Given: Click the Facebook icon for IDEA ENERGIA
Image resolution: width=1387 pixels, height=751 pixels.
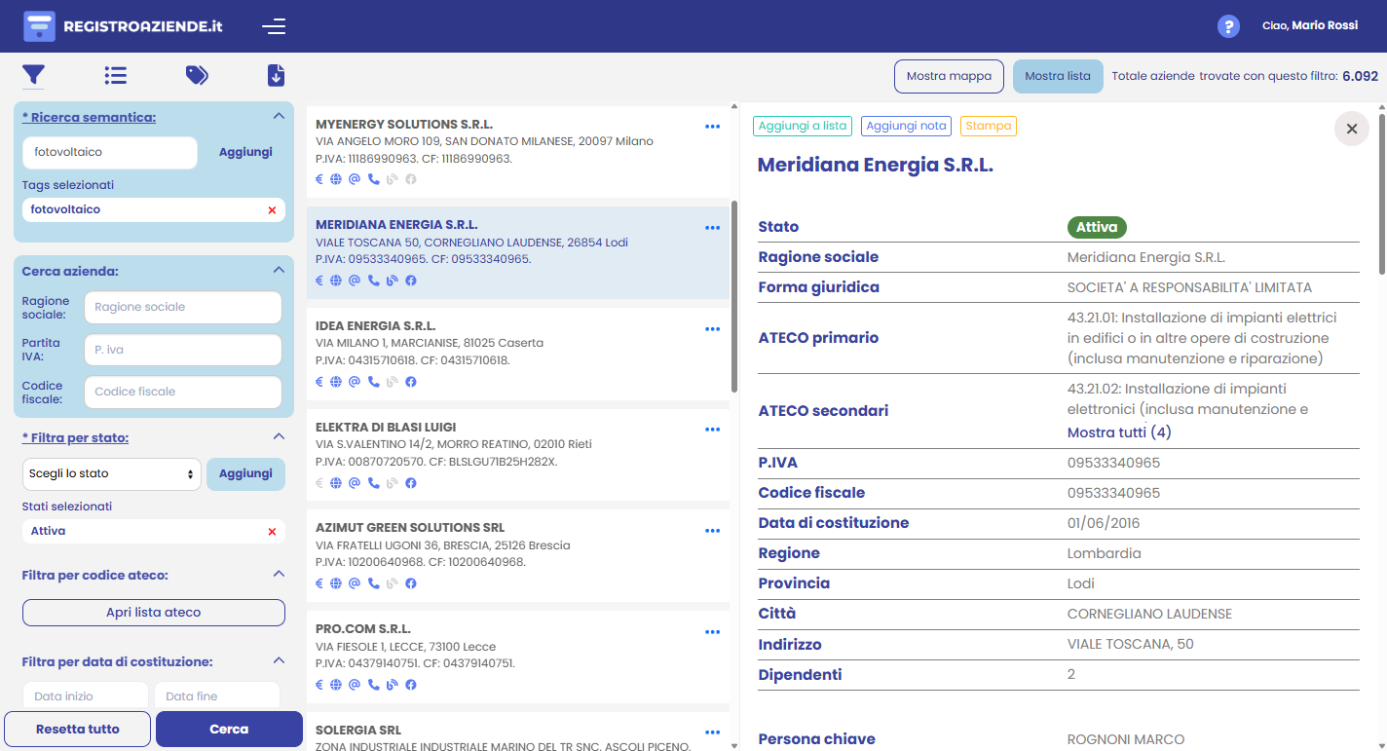Looking at the screenshot, I should (411, 382).
